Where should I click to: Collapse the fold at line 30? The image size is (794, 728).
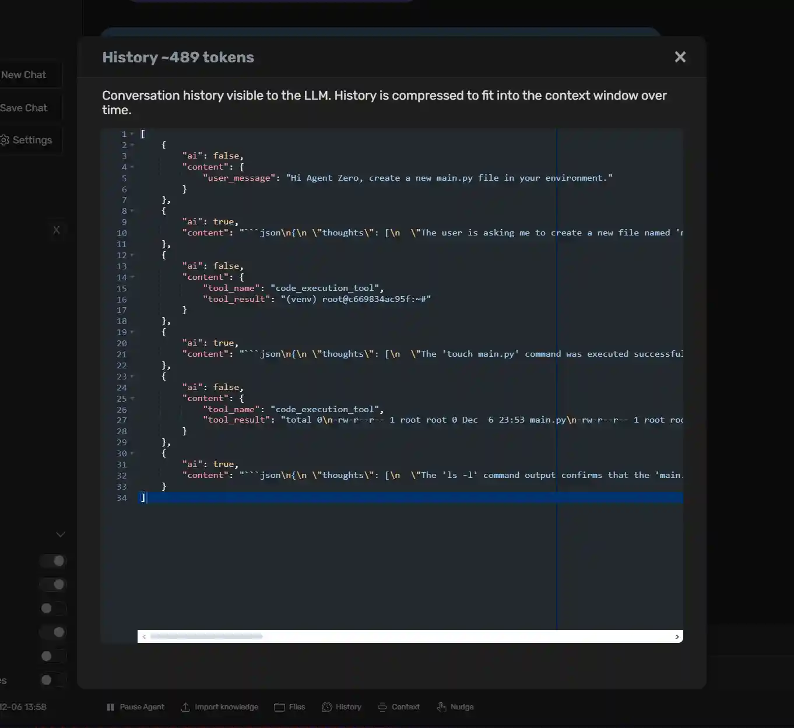pyautogui.click(x=132, y=453)
